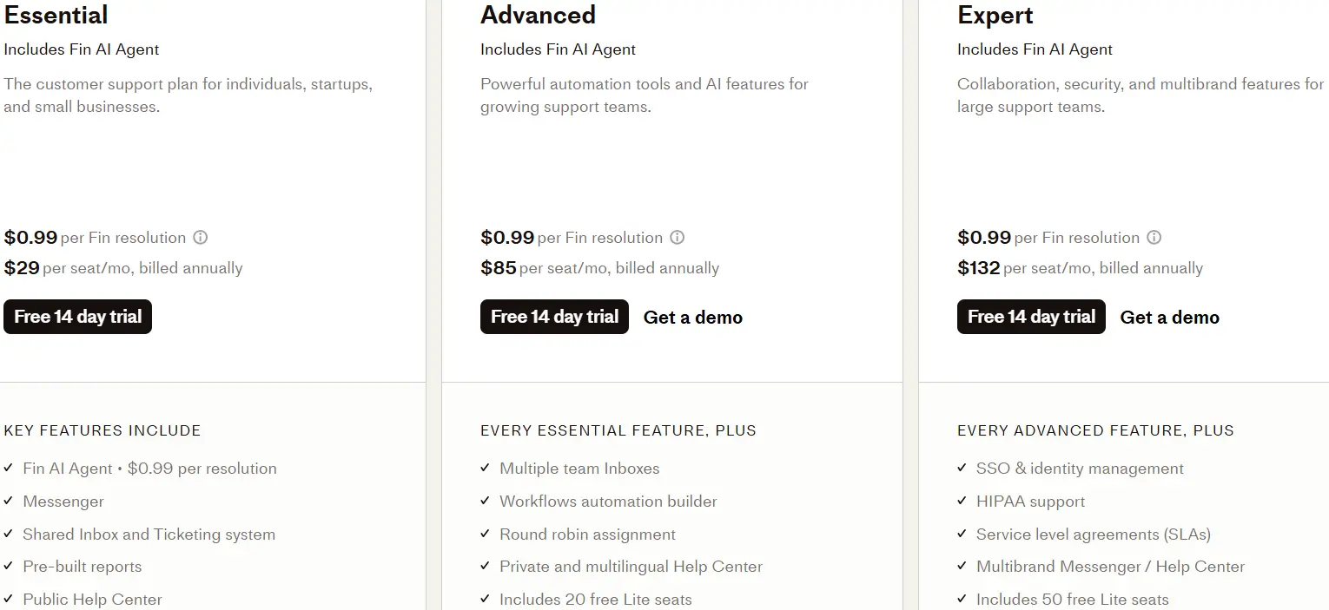
Task: Get a demo for the Advanced plan
Action: 693,318
